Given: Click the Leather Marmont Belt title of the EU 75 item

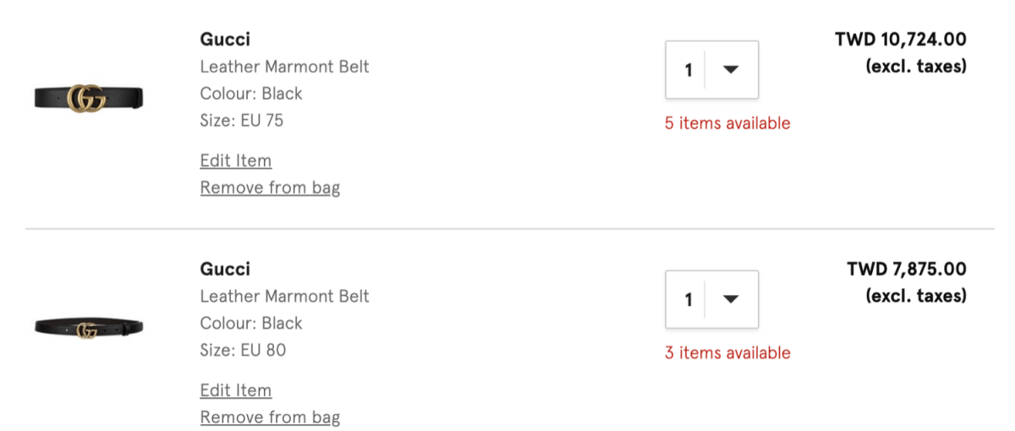Looking at the screenshot, I should coord(284,66).
